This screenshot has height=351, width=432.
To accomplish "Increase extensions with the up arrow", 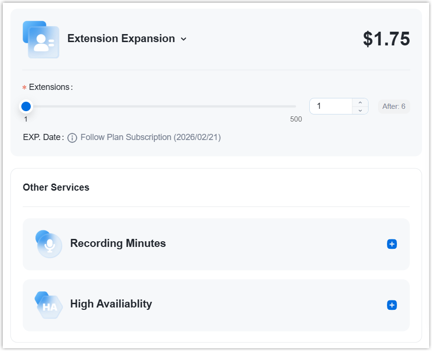I will coord(360,103).
